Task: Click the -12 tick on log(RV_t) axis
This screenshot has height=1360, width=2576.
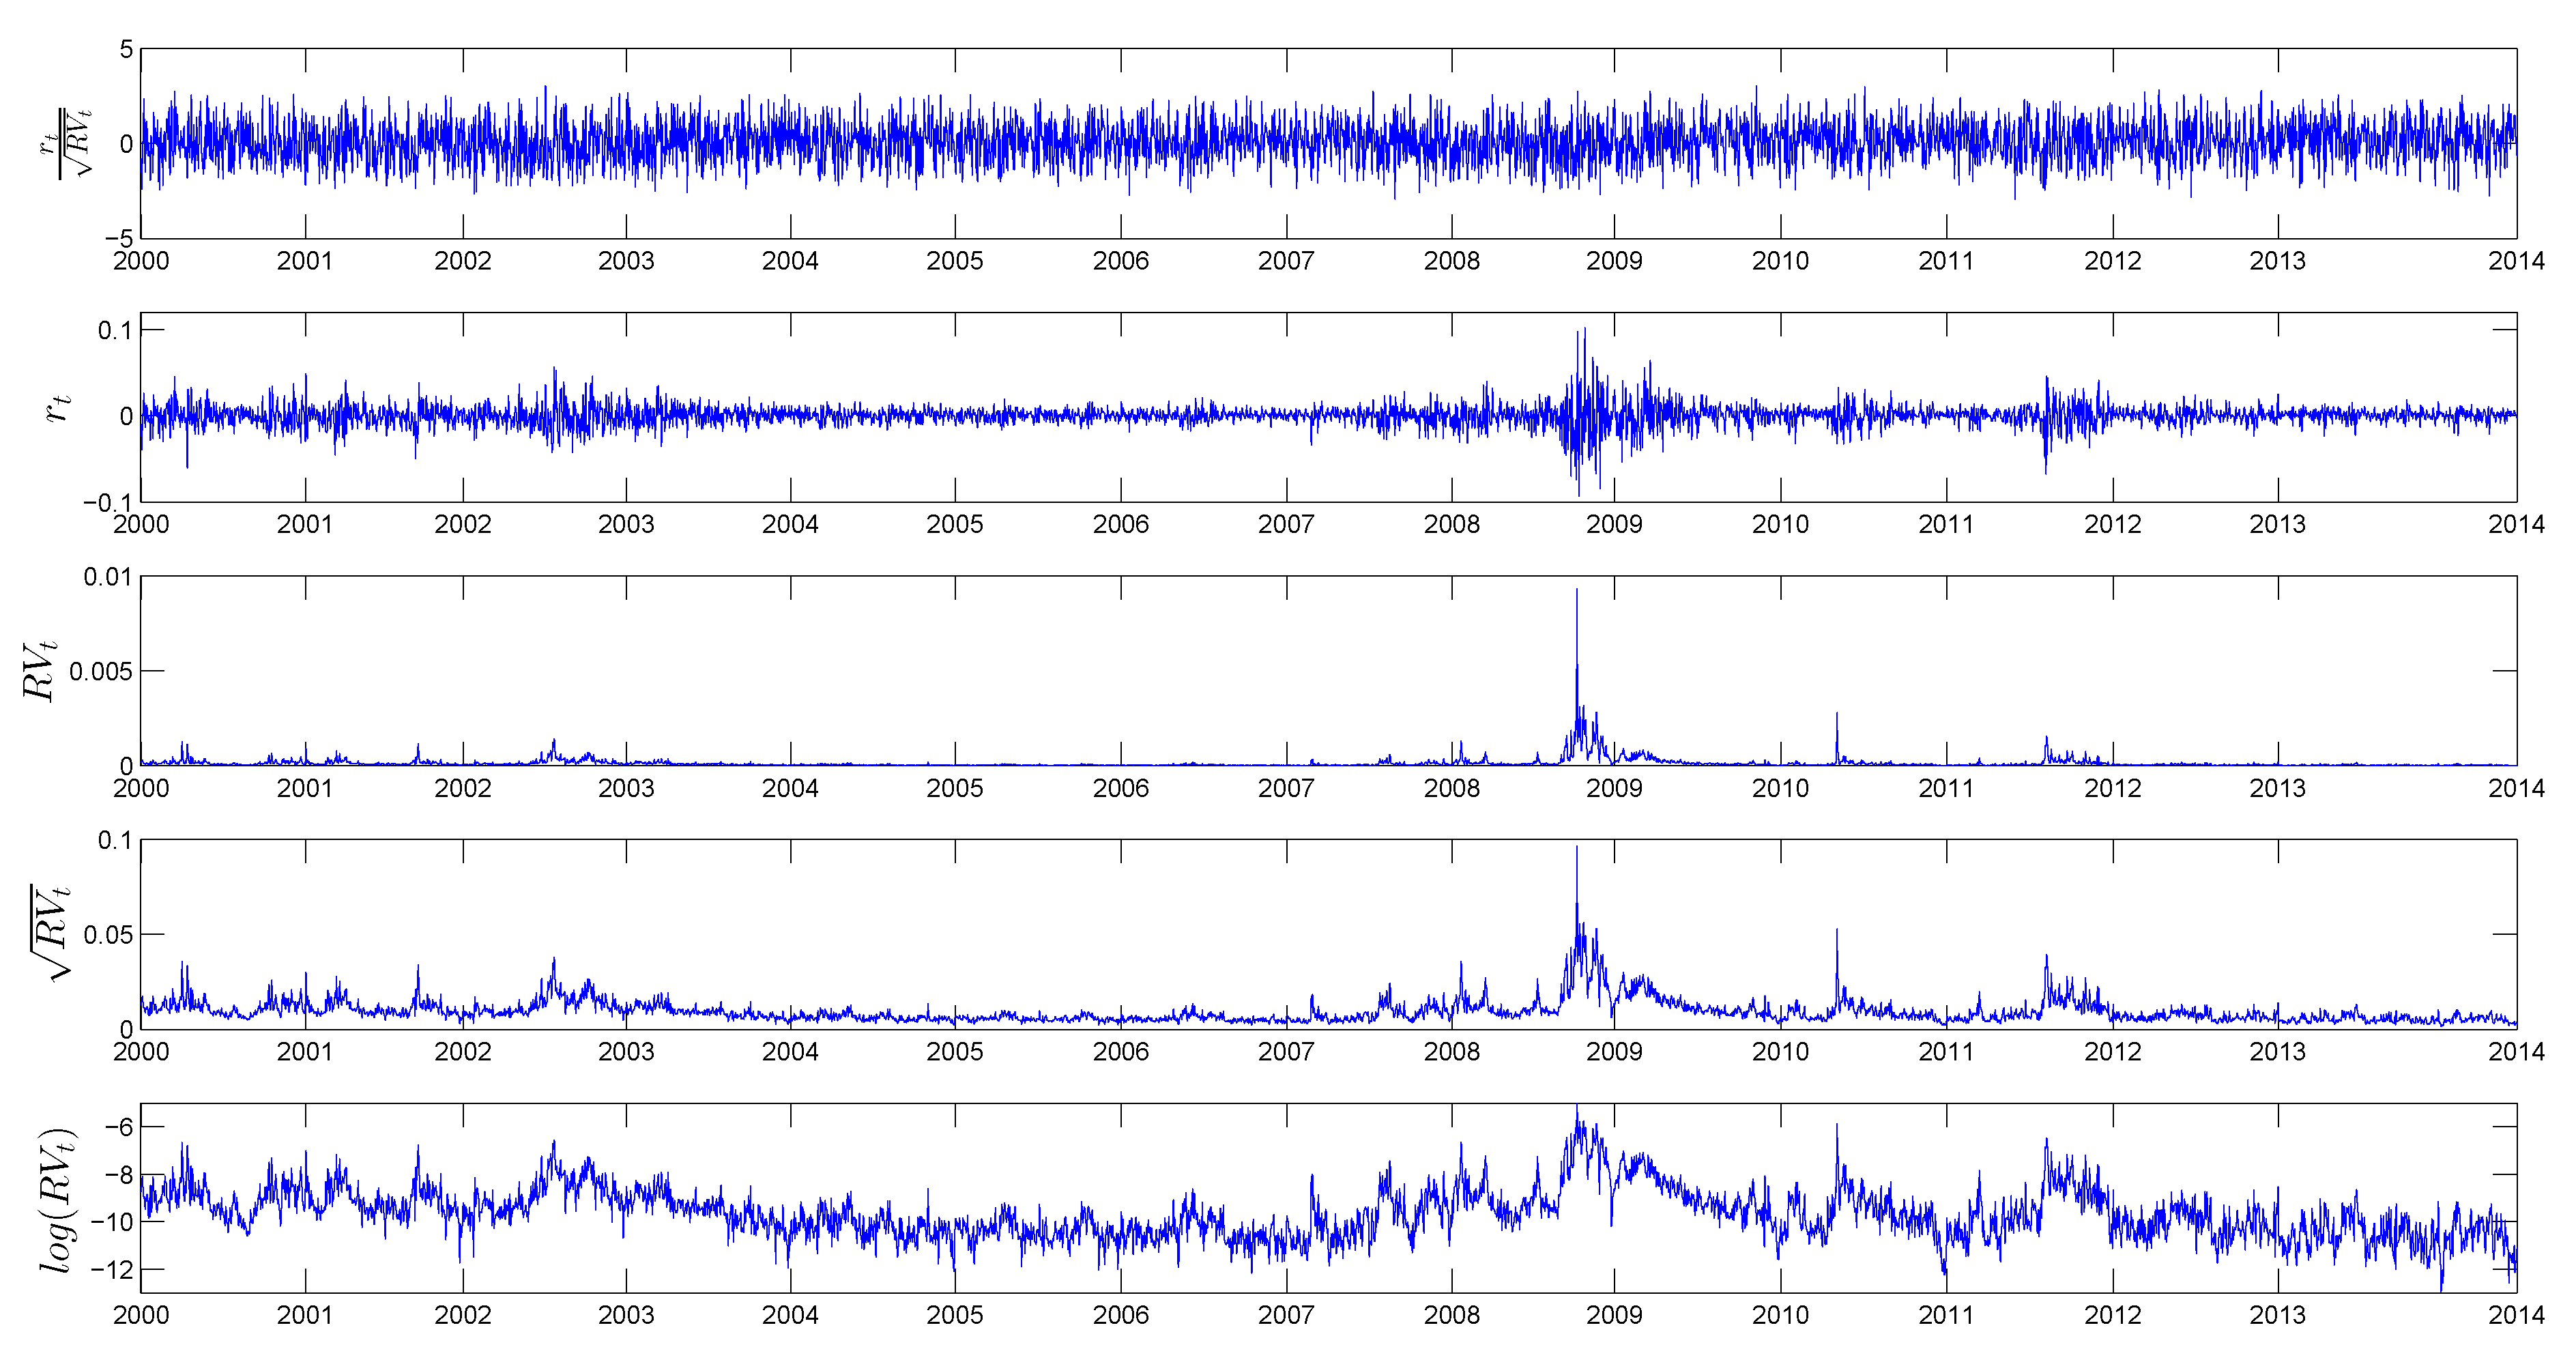Action: pos(112,1270)
